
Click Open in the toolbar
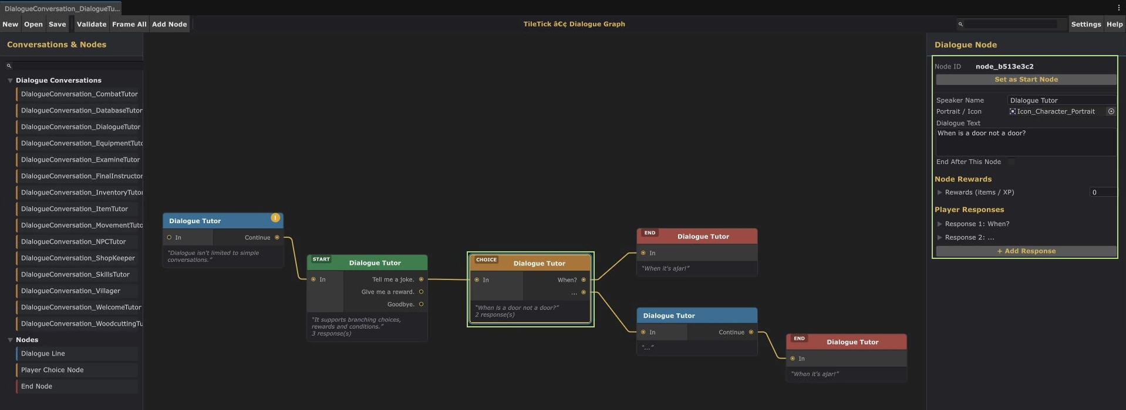coord(33,24)
